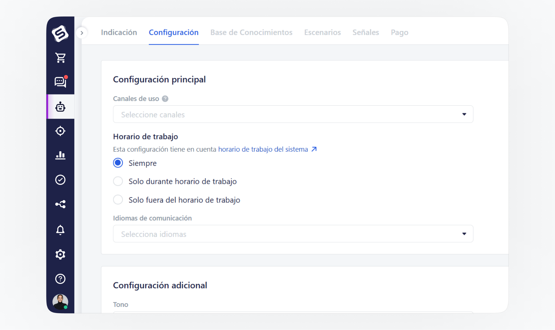This screenshot has height=330, width=555.
Task: Select Solo fuera del horario de trabajo
Action: [x=118, y=200]
